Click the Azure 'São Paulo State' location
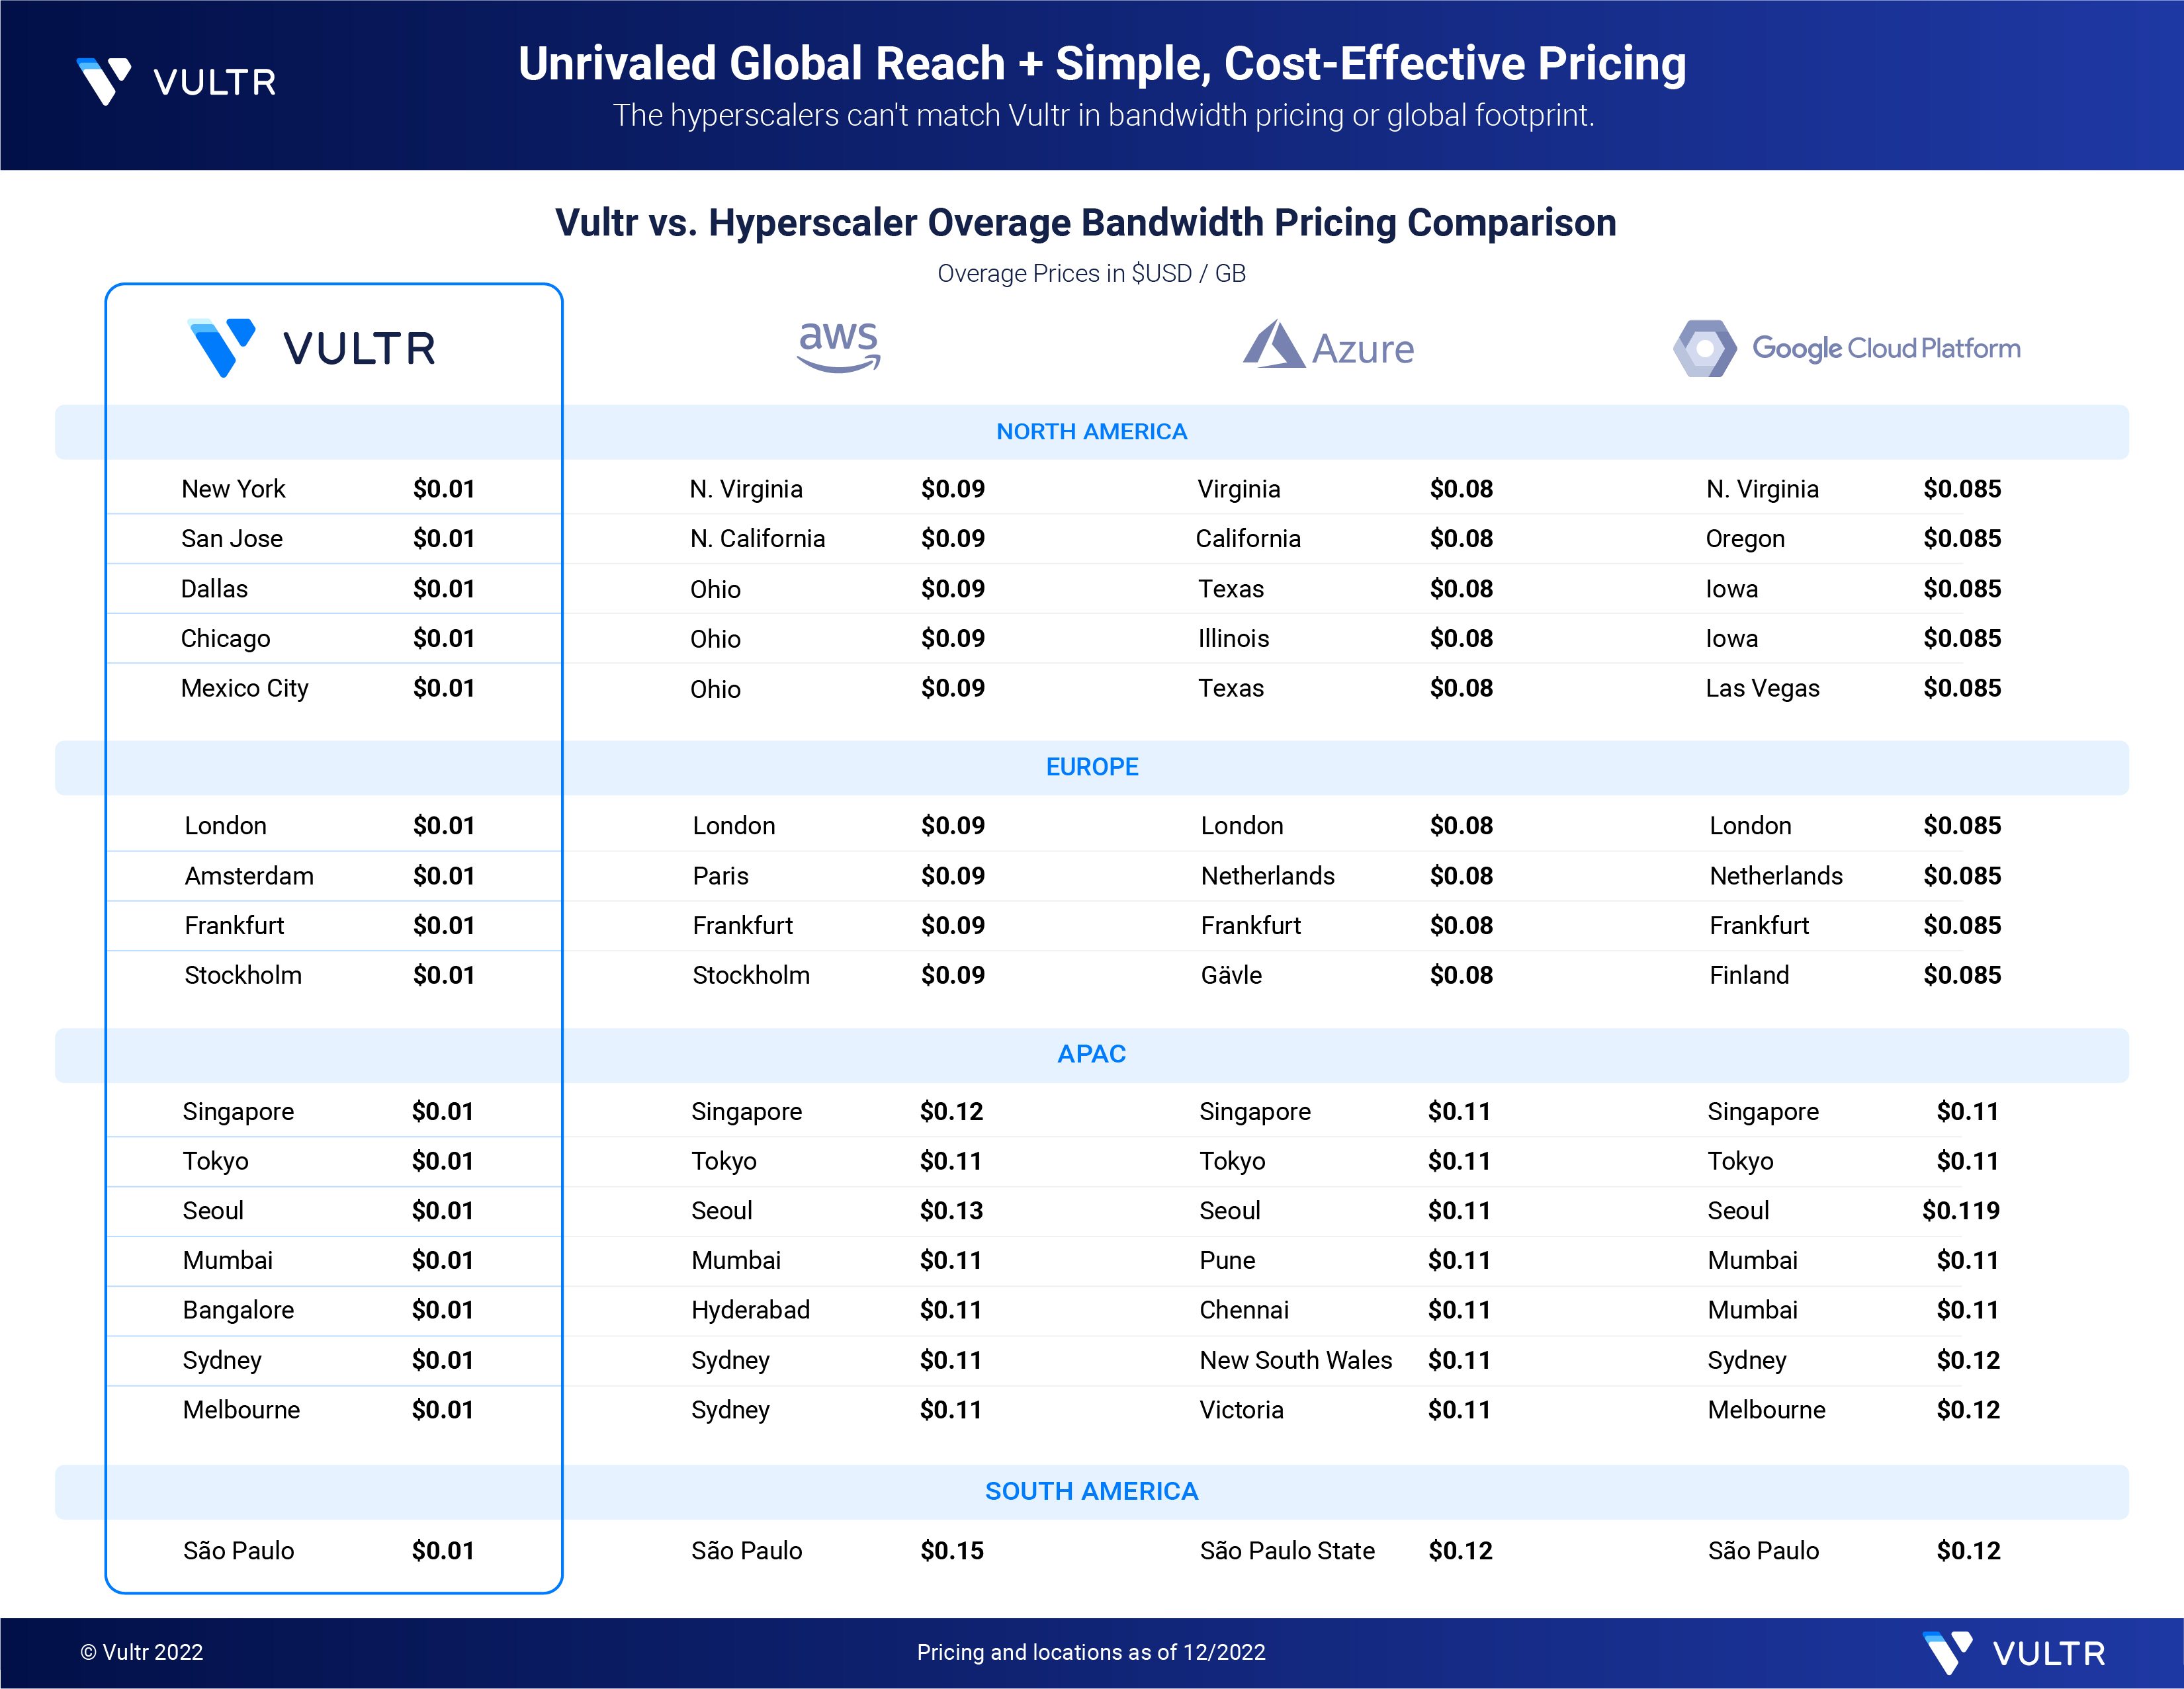The image size is (2184, 1689). (x=1287, y=1551)
